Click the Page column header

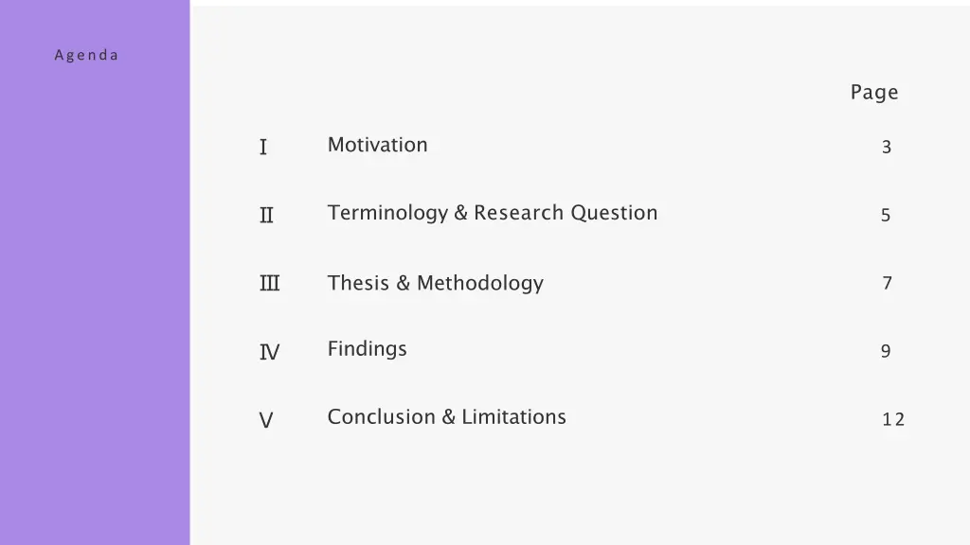874,93
